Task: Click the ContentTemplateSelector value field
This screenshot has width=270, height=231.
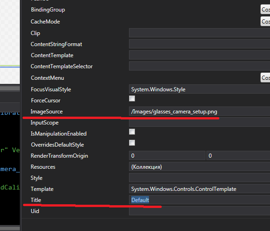Action: tap(200, 66)
